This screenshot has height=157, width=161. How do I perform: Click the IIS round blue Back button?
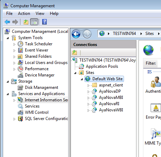76,34
